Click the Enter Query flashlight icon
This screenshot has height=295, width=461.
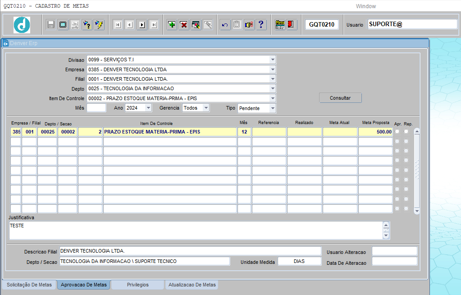(87, 25)
